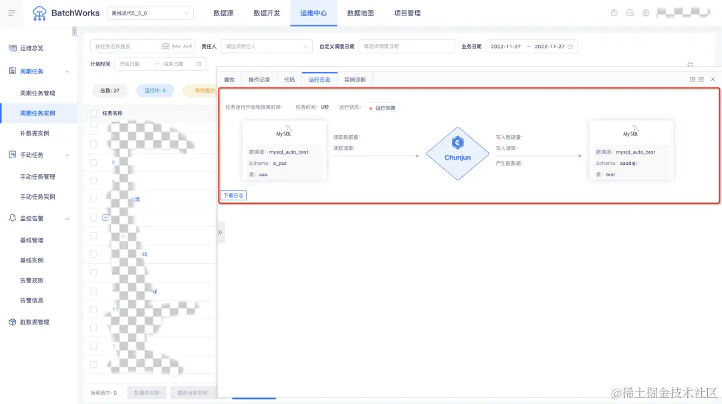722x404 pixels.
Task: Filter by 总数: 27 status pill
Action: pyautogui.click(x=110, y=91)
